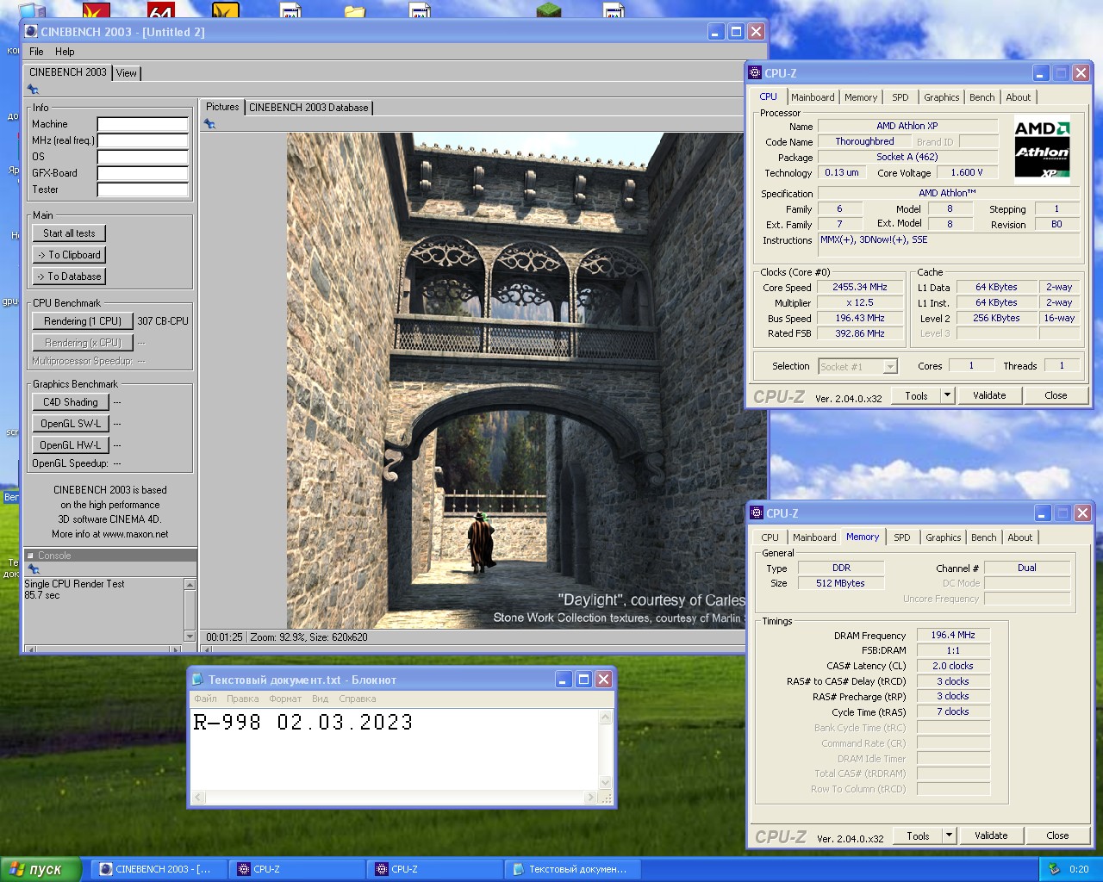Open Tools dropdown arrow in bottom CPU-Z window
The height and width of the screenshot is (882, 1103).
[949, 835]
